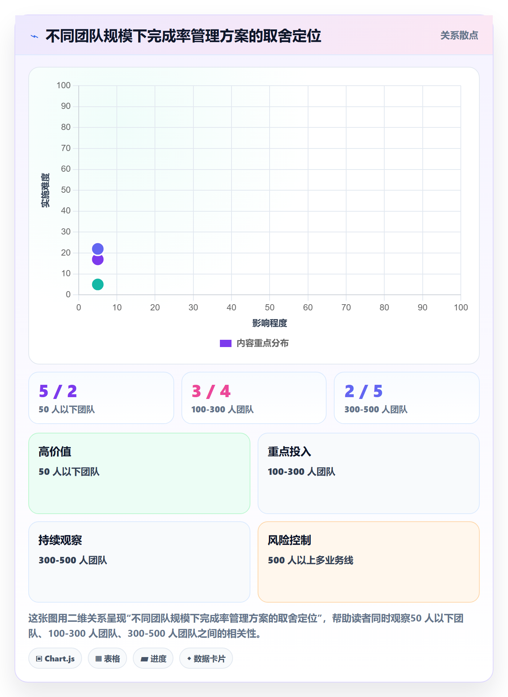This screenshot has width=508, height=697.
Task: Open the 2 / 5 stat card
Action: (407, 398)
